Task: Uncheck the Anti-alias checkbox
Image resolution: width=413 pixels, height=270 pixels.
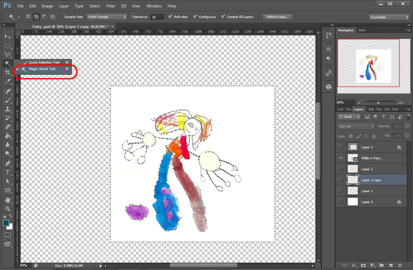Action: pos(170,17)
